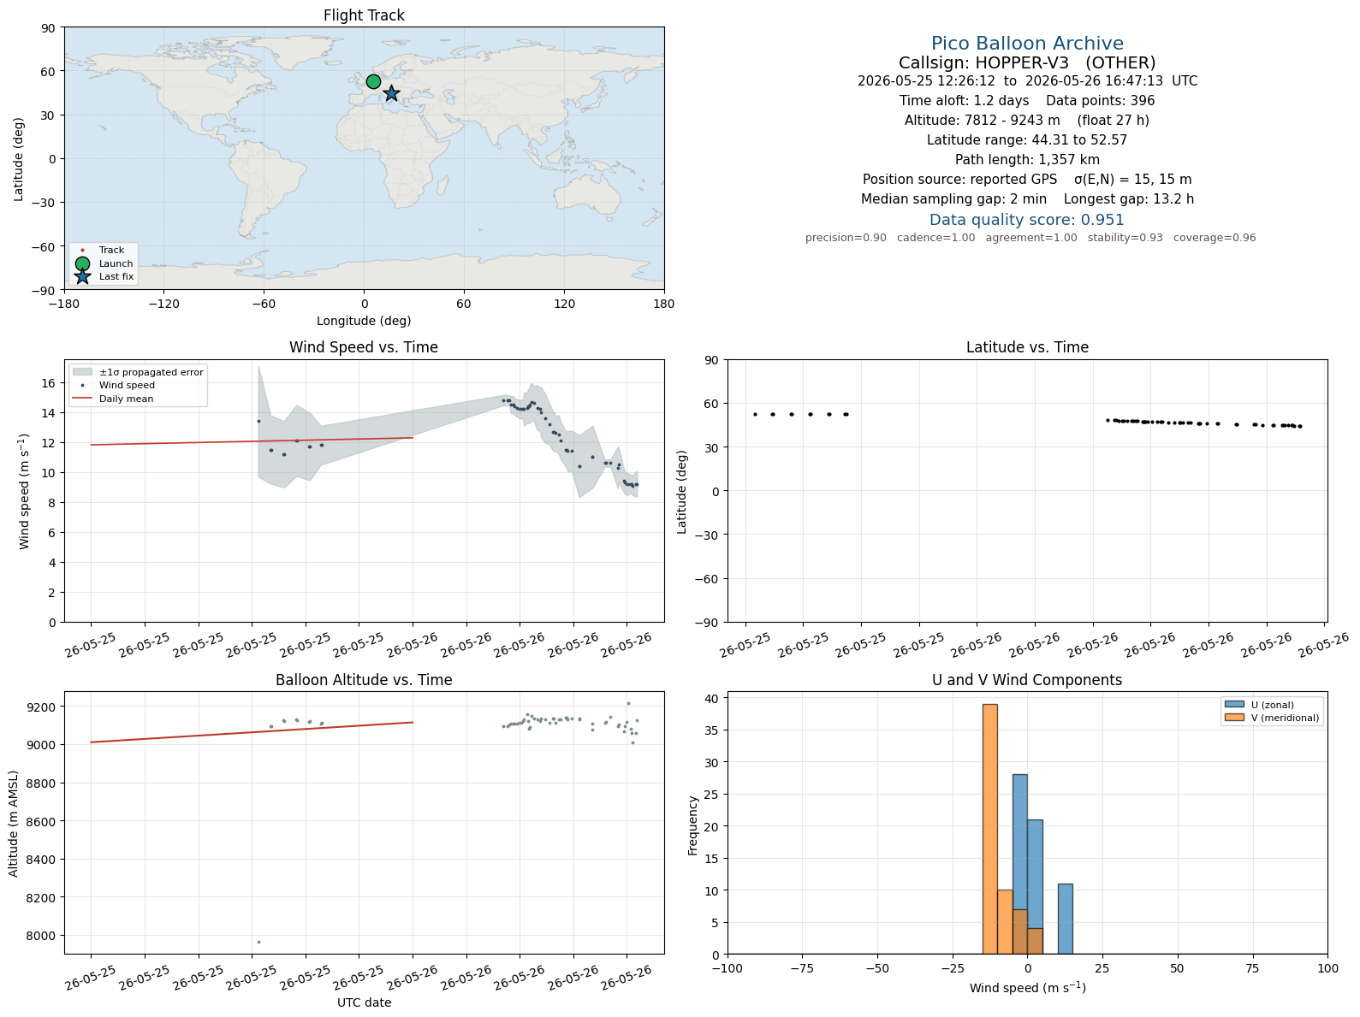Click the blue U (zonal) legend swatch

1234,705
